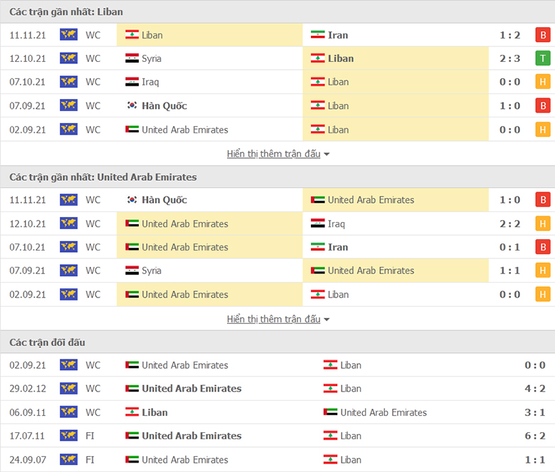Click the red B badge for Liban-Iran match
Viewport: 555px width, 472px height.
[543, 35]
